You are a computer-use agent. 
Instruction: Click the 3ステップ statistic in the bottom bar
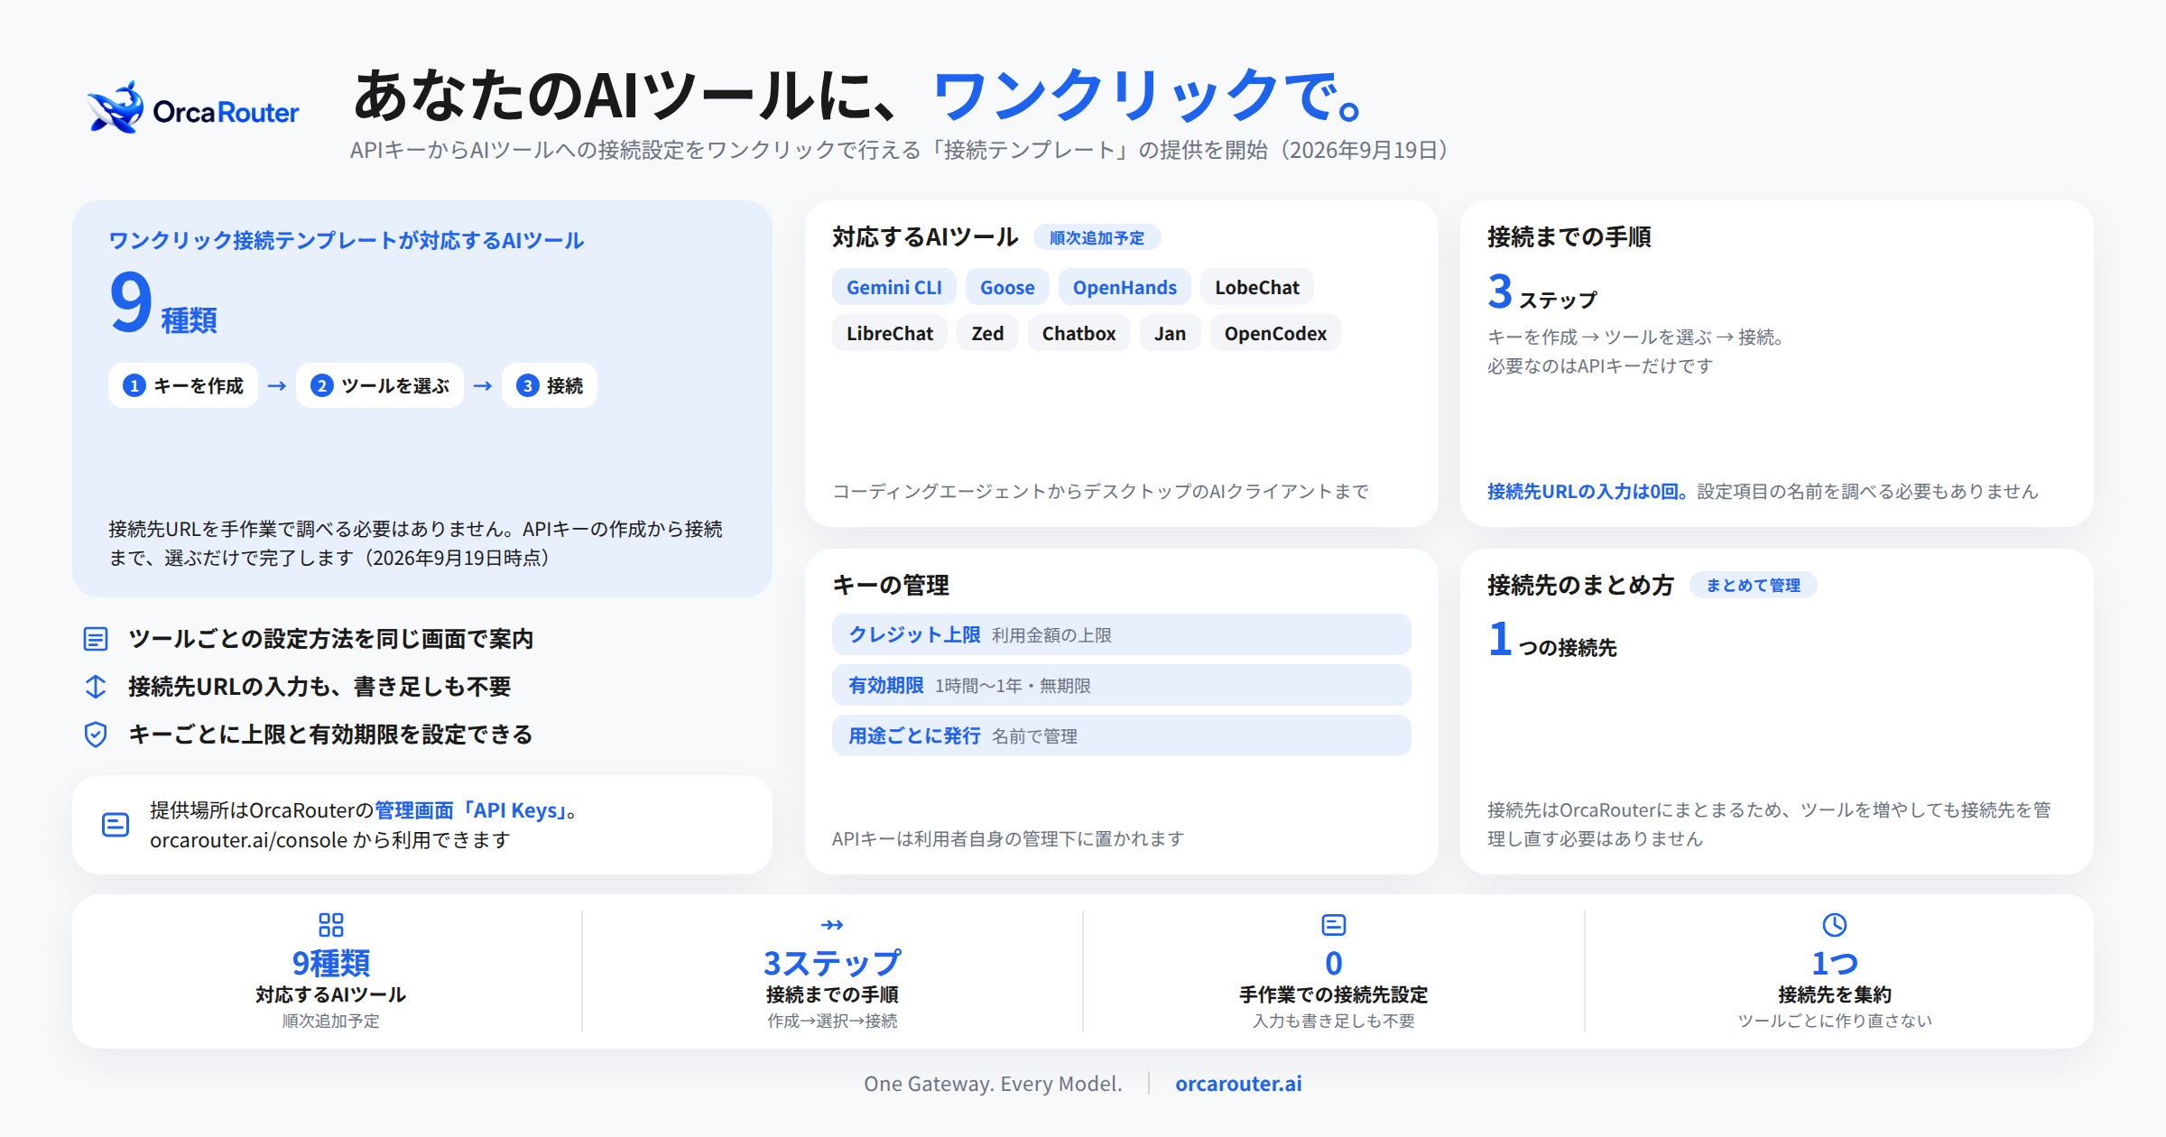click(x=832, y=964)
